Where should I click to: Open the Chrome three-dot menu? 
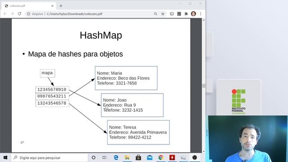(x=201, y=14)
